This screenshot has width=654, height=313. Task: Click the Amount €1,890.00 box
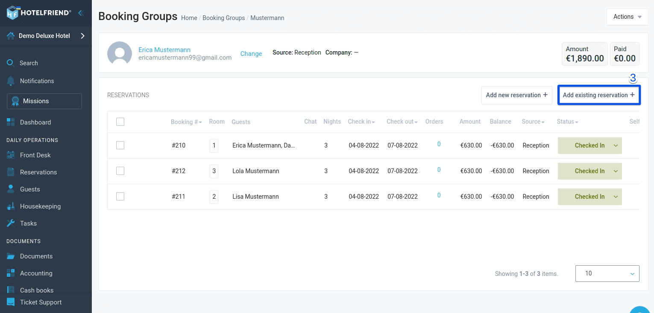(x=585, y=54)
